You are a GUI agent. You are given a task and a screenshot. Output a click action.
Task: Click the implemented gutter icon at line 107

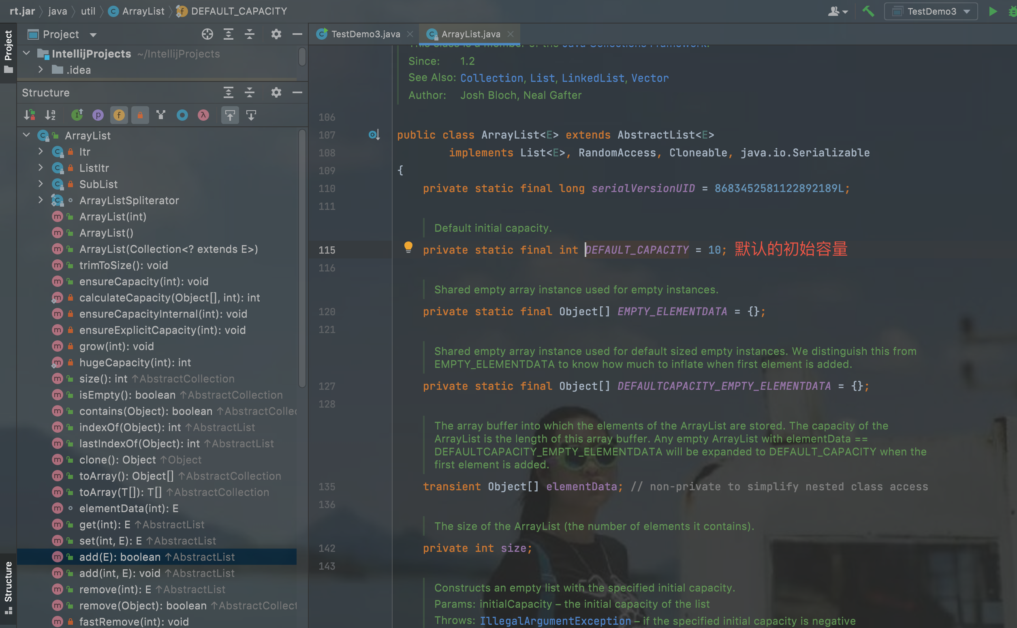(x=374, y=135)
